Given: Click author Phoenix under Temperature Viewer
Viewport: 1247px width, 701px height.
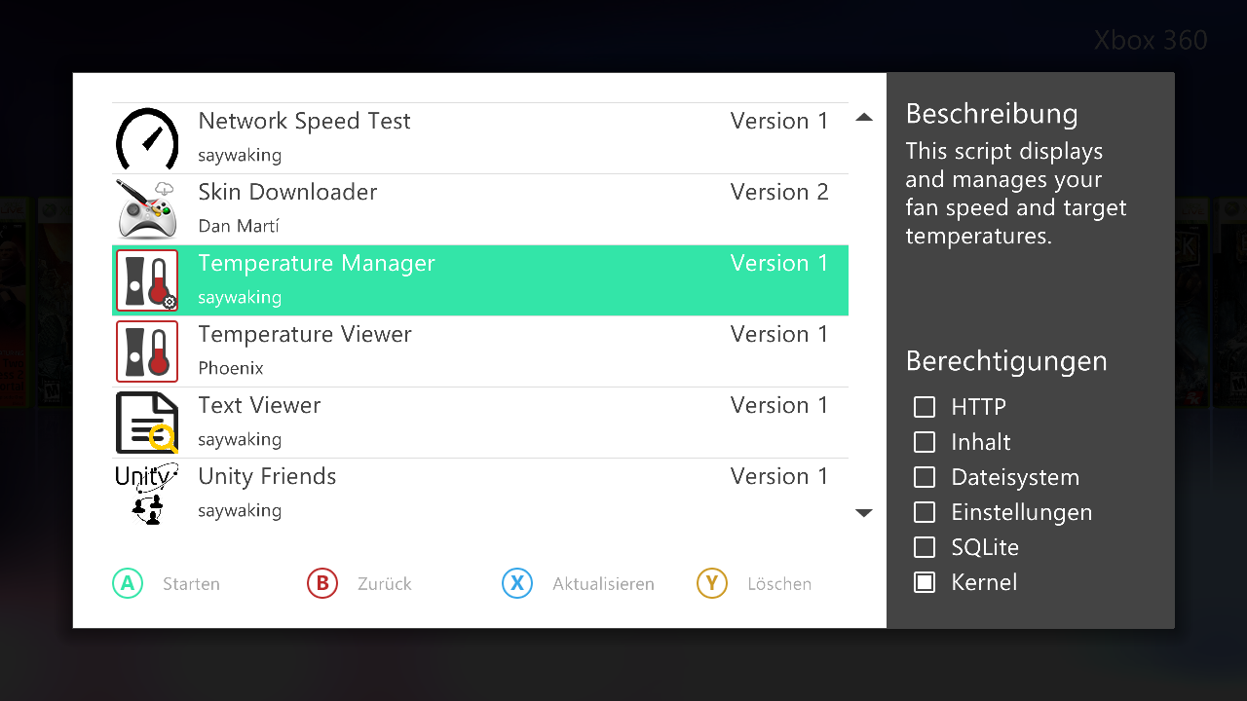Looking at the screenshot, I should click(x=231, y=368).
